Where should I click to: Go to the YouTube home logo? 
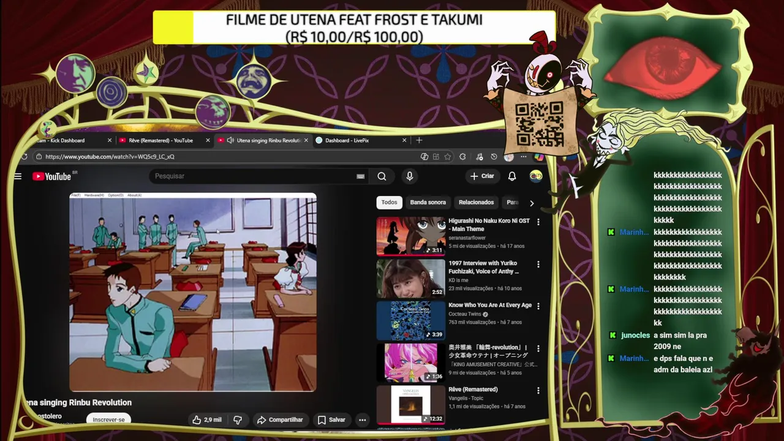pos(51,176)
